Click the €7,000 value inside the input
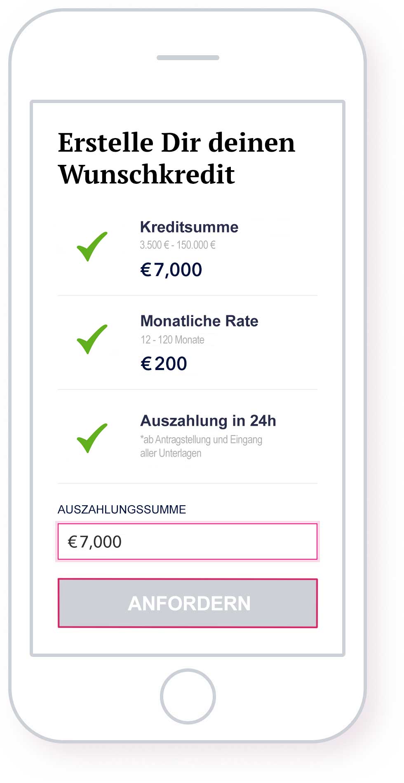The height and width of the screenshot is (783, 404). click(x=94, y=542)
